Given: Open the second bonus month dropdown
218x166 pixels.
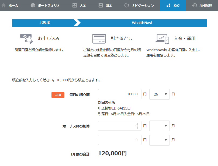Looking at the screenshot, I should (160, 140).
